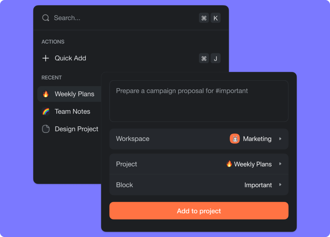Click the Marketing workspace avatar icon
Screen dimensions: 330x237
pos(235,139)
